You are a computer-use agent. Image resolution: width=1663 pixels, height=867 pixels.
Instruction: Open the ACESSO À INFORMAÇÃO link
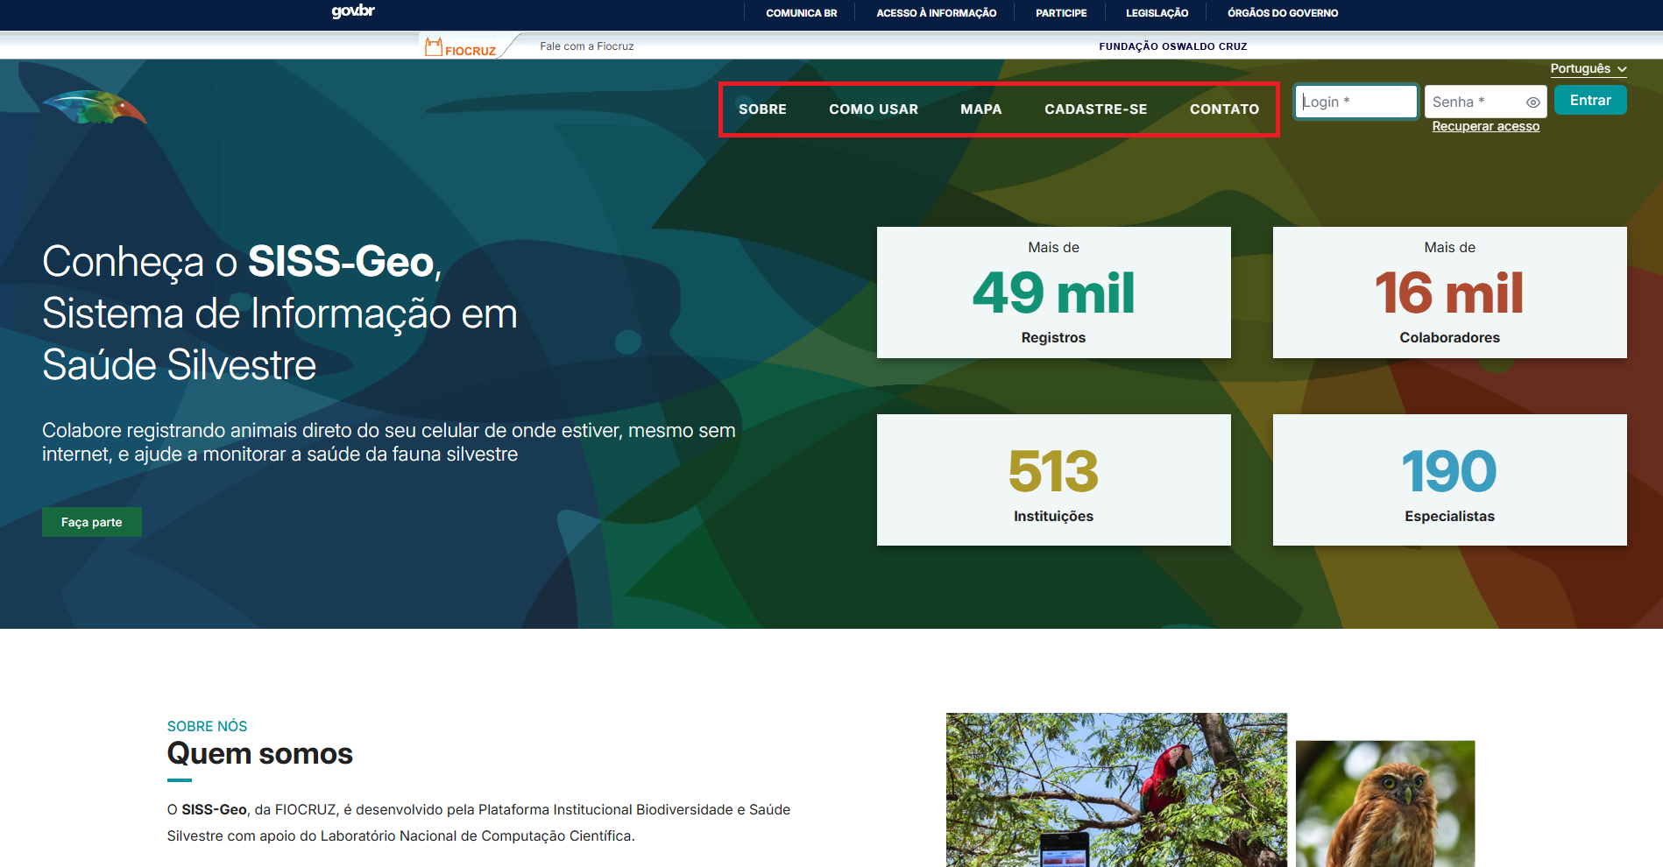click(936, 13)
